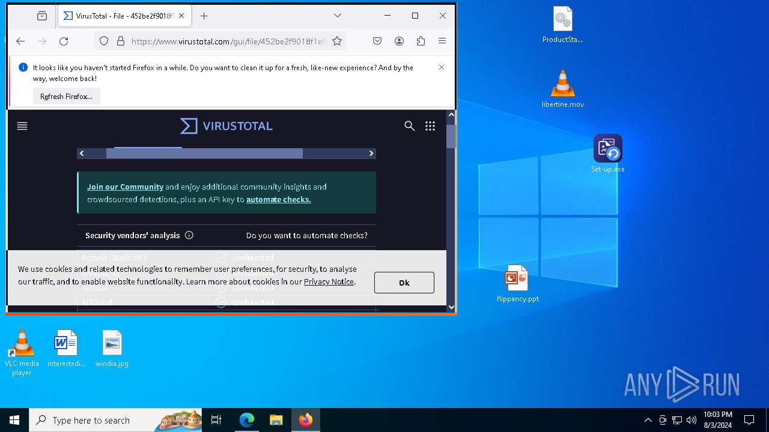Open a new Firefox tab
Screen dimensions: 769x432
[x=204, y=16]
